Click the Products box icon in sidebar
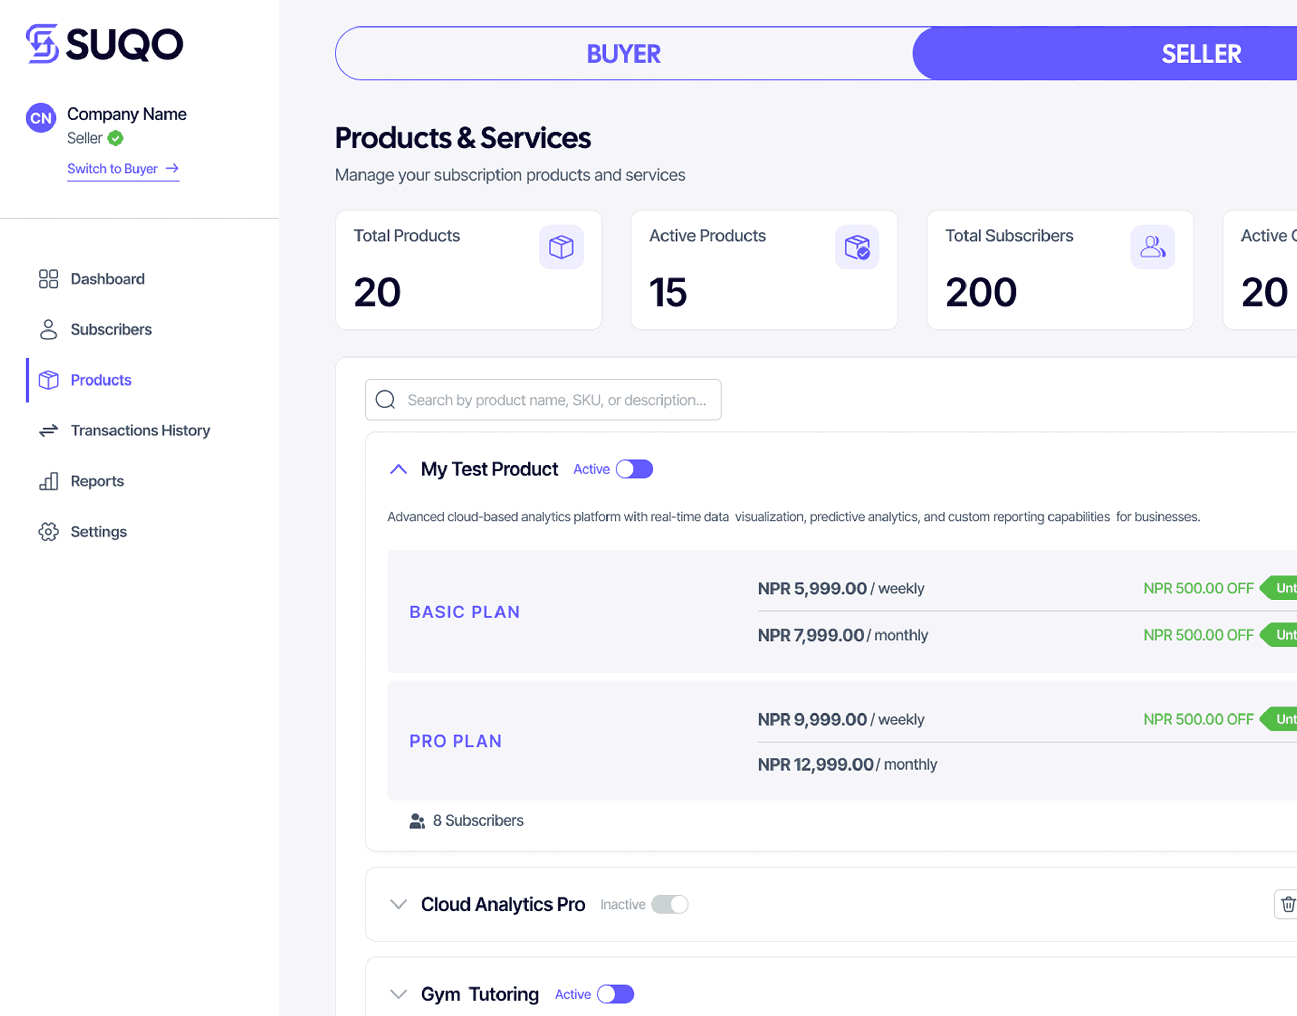Screen dimensions: 1297x1016 coord(48,380)
